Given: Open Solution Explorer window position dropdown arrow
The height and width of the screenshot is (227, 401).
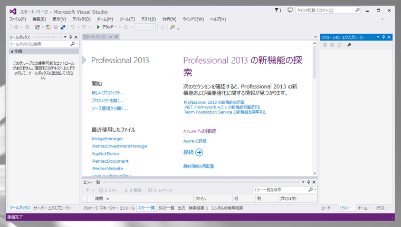Looking at the screenshot, I should coord(378,37).
